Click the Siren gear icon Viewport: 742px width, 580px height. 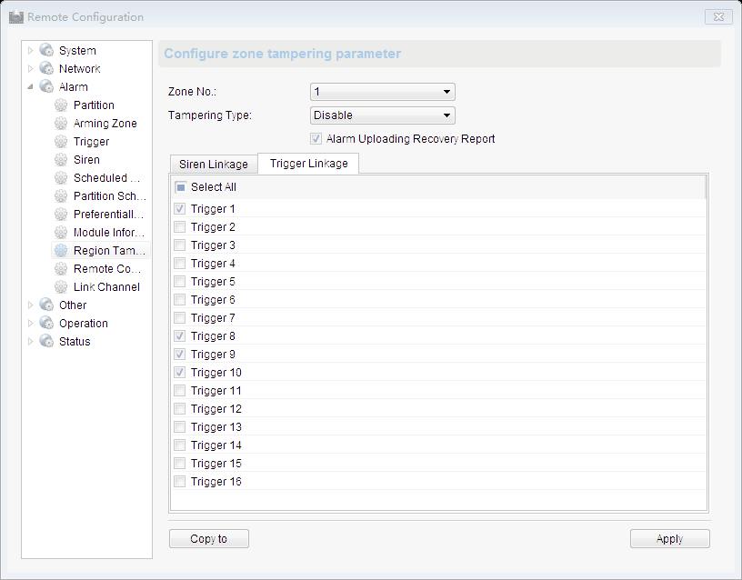61,159
